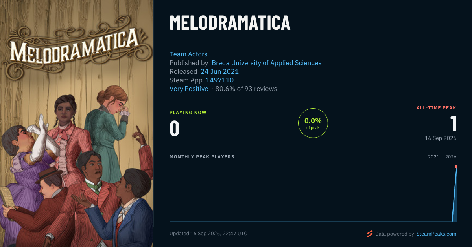Click the 80.6% of 93 reviews text
The image size is (472, 247).
tap(246, 89)
